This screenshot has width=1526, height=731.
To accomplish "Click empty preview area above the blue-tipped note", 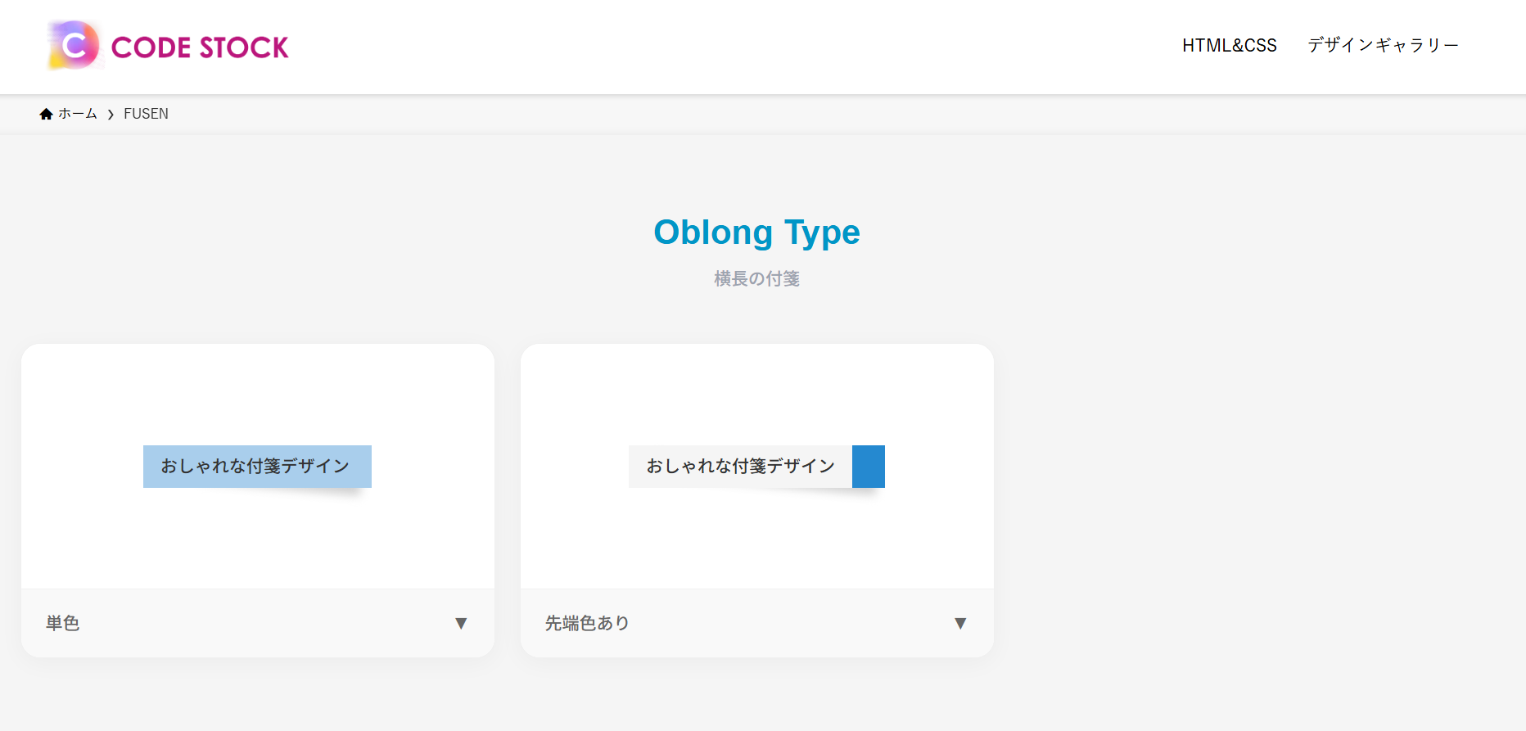I will [x=756, y=393].
